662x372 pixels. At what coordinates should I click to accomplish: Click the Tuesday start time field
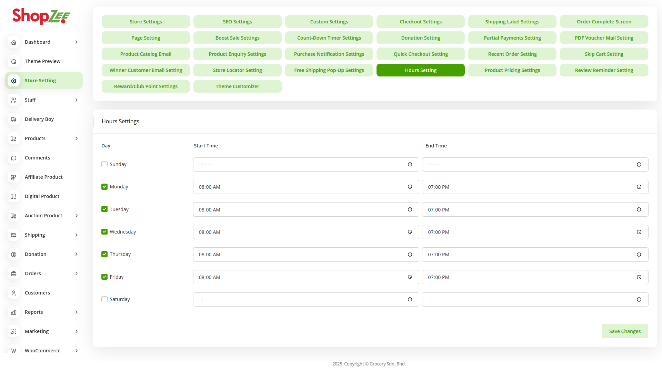click(300, 209)
